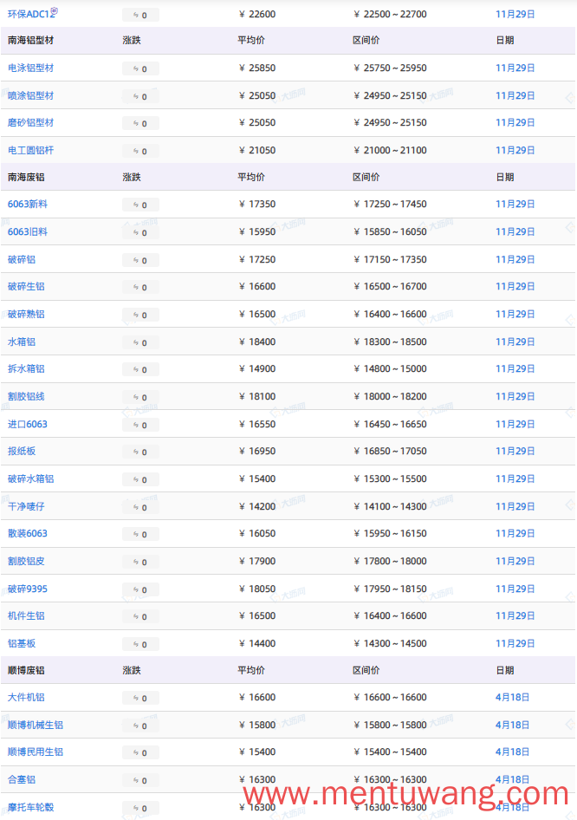Open the 破碎熟铝 link

[x=26, y=315]
